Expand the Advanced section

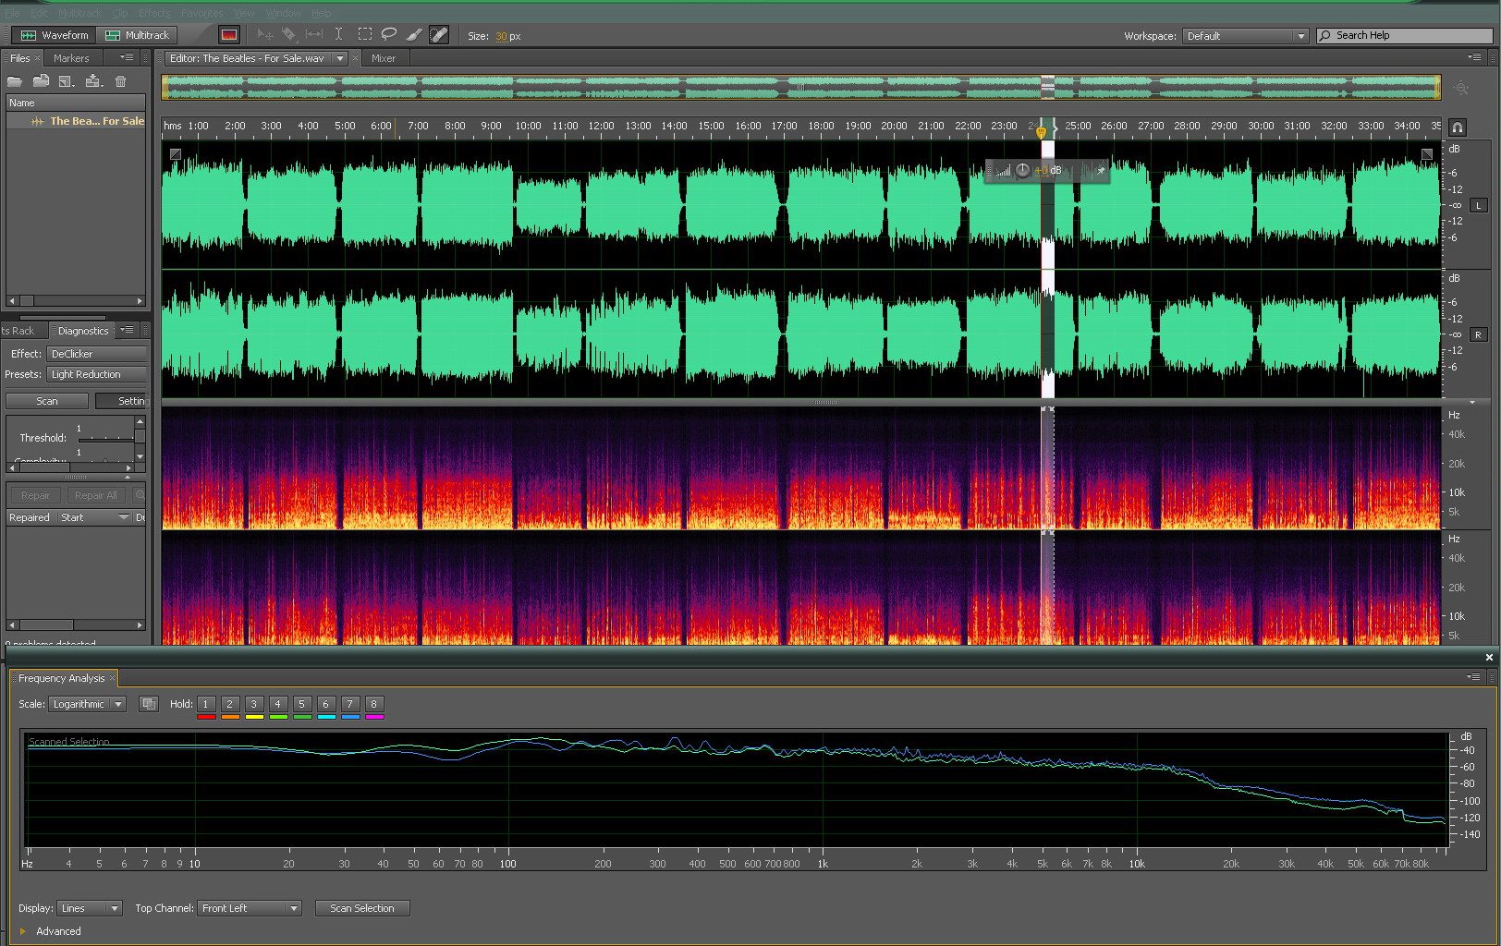[23, 931]
